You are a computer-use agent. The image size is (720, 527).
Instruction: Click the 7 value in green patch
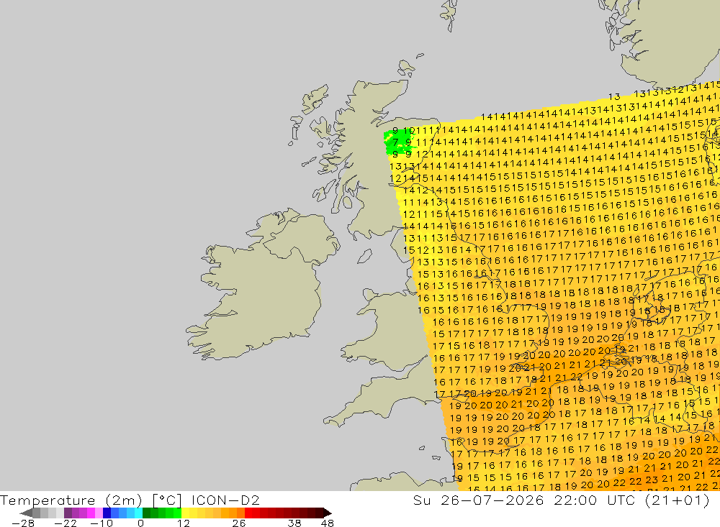(395, 142)
